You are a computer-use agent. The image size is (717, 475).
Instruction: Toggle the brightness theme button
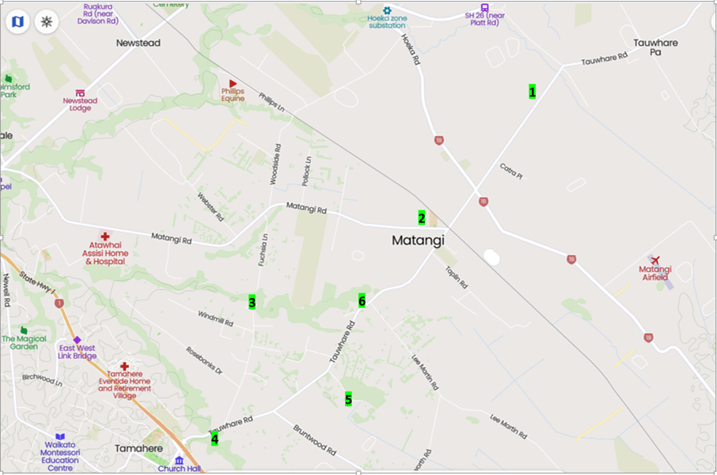tap(47, 21)
